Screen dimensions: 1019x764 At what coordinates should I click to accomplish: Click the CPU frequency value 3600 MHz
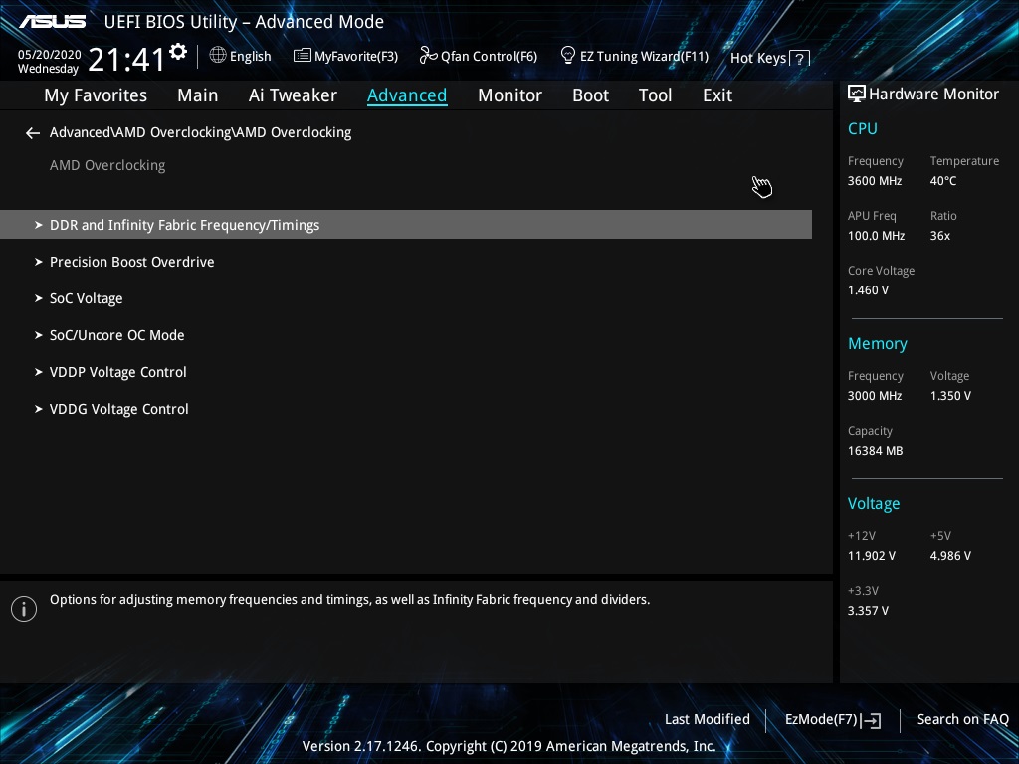874,181
